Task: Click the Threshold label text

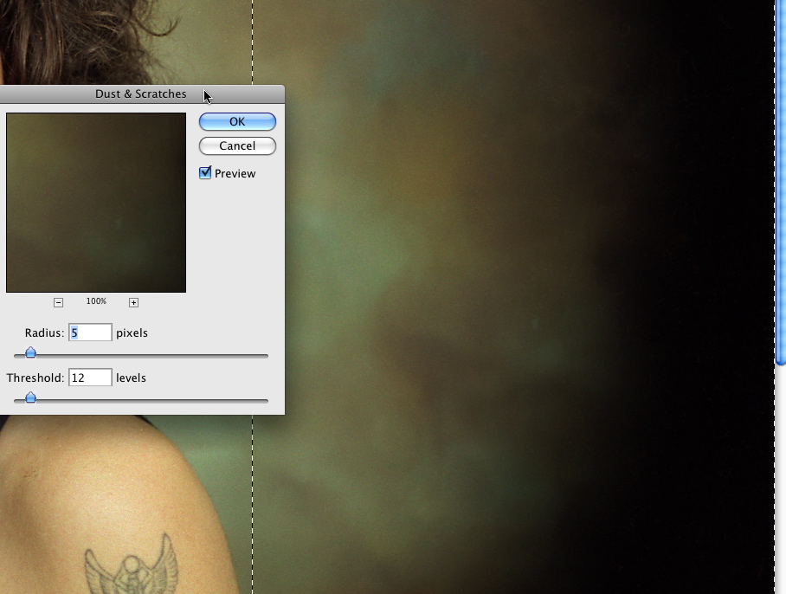Action: pos(35,378)
